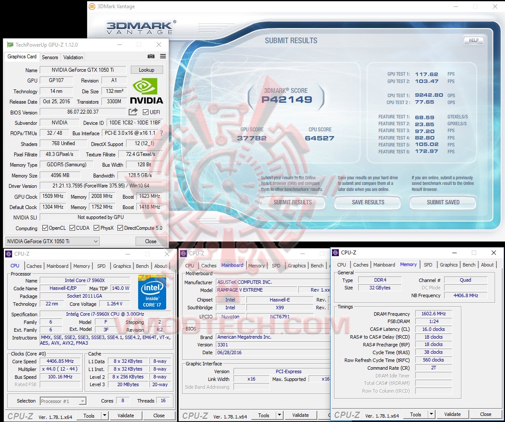
Task: Click the Core Speed value 4406.85 MHz
Action: [60, 362]
